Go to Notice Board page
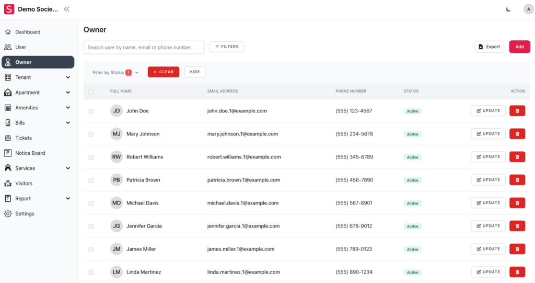 [x=30, y=153]
